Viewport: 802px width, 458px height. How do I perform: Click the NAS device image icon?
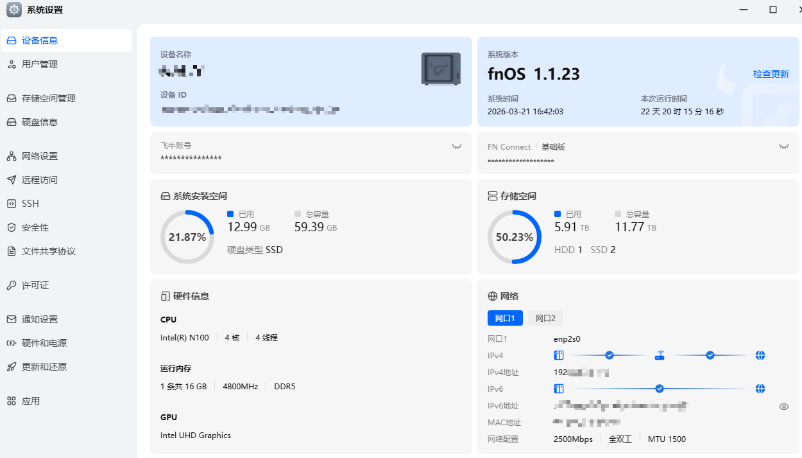441,69
